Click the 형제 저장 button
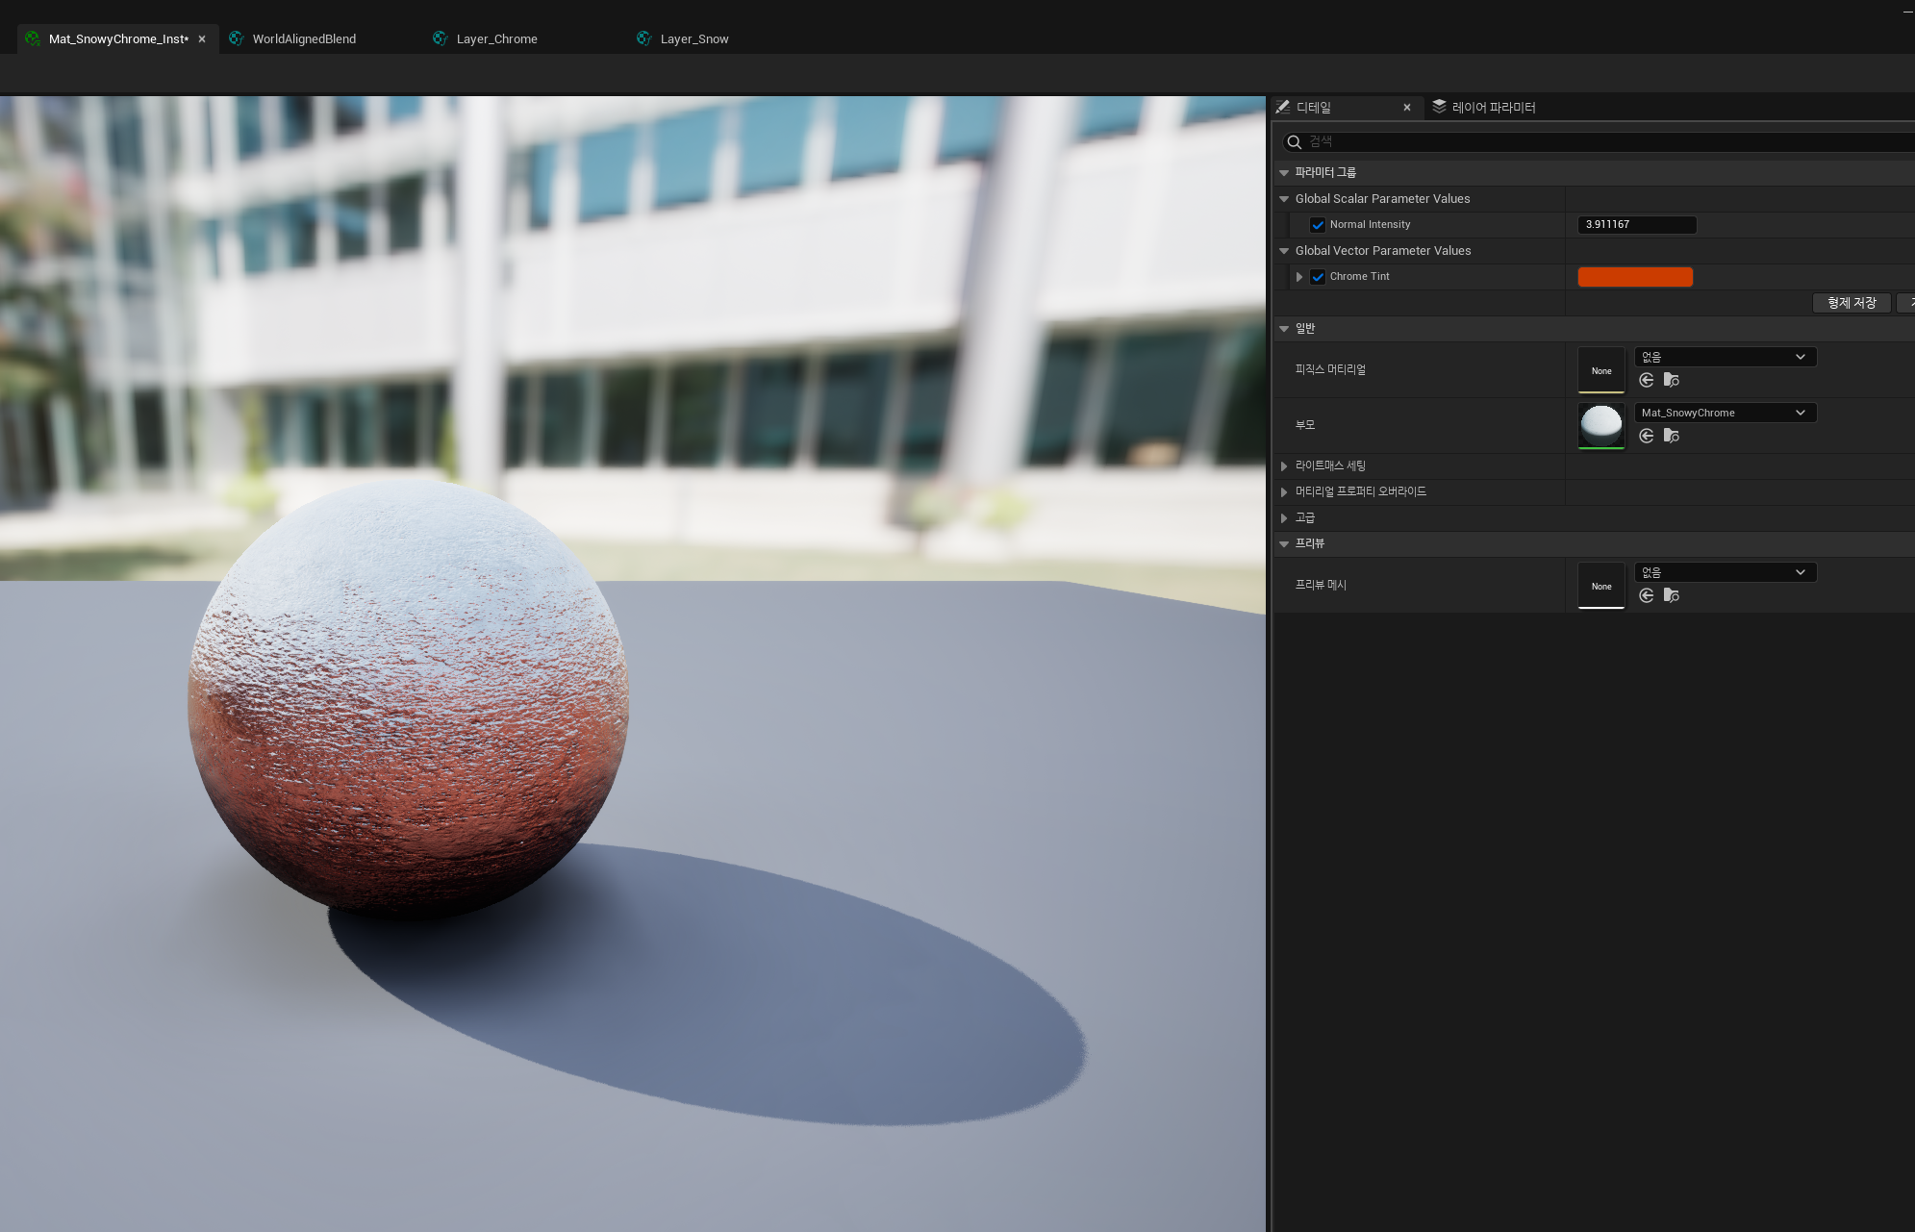Image resolution: width=1915 pixels, height=1232 pixels. (1851, 302)
